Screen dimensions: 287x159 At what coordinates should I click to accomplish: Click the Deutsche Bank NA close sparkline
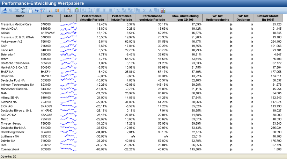[x=68, y=127]
